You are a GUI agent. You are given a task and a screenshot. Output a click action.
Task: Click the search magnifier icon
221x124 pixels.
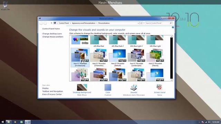pos(171,23)
